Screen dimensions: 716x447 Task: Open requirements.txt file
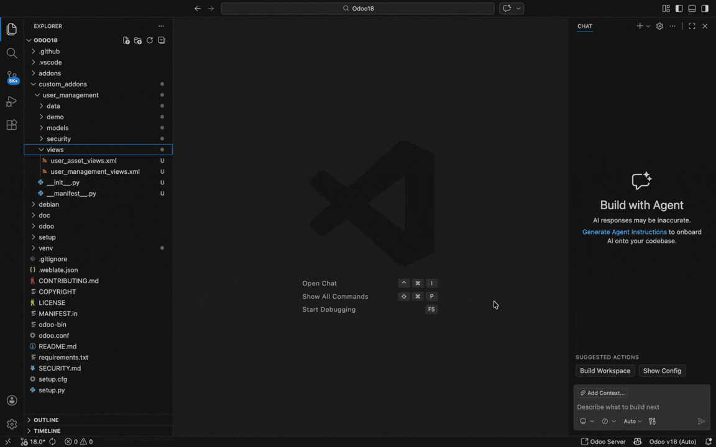click(x=98, y=358)
